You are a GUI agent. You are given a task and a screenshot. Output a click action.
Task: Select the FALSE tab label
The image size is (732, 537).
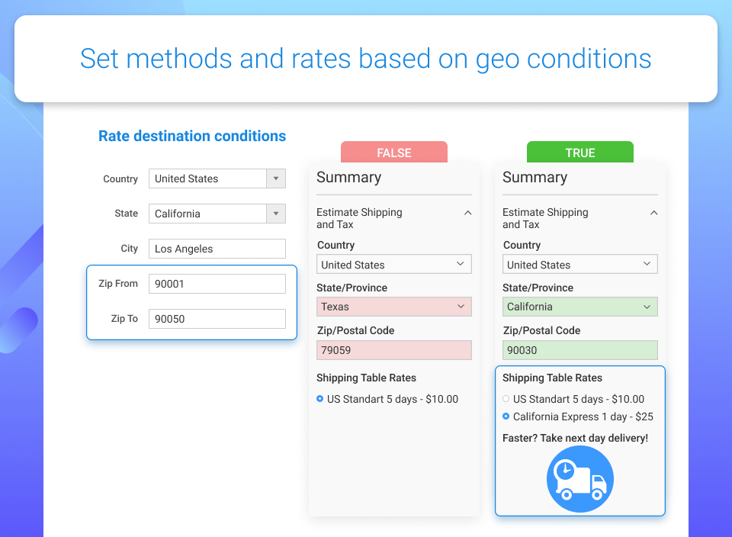pyautogui.click(x=394, y=153)
